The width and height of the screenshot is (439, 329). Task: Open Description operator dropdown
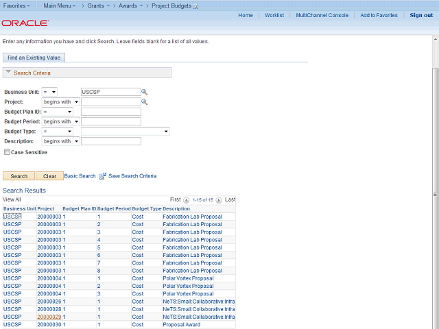[61, 141]
